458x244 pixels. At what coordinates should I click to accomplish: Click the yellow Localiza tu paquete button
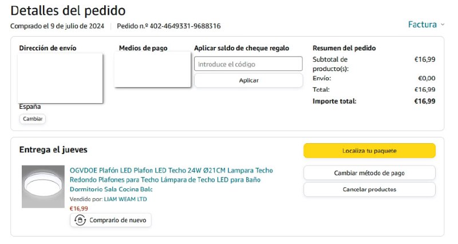tap(369, 151)
